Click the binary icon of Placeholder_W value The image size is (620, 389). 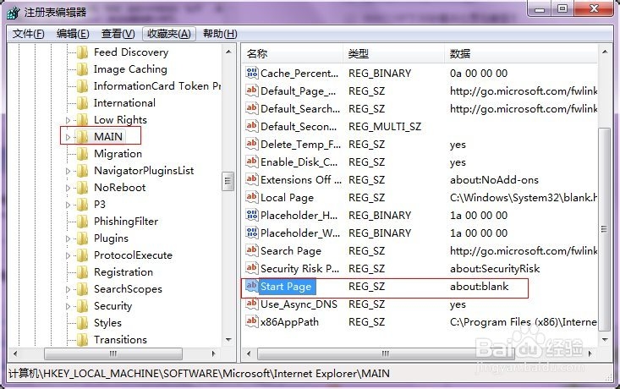(252, 233)
